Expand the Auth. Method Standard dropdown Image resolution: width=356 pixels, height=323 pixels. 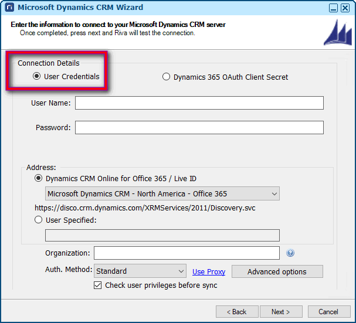[x=140, y=271]
